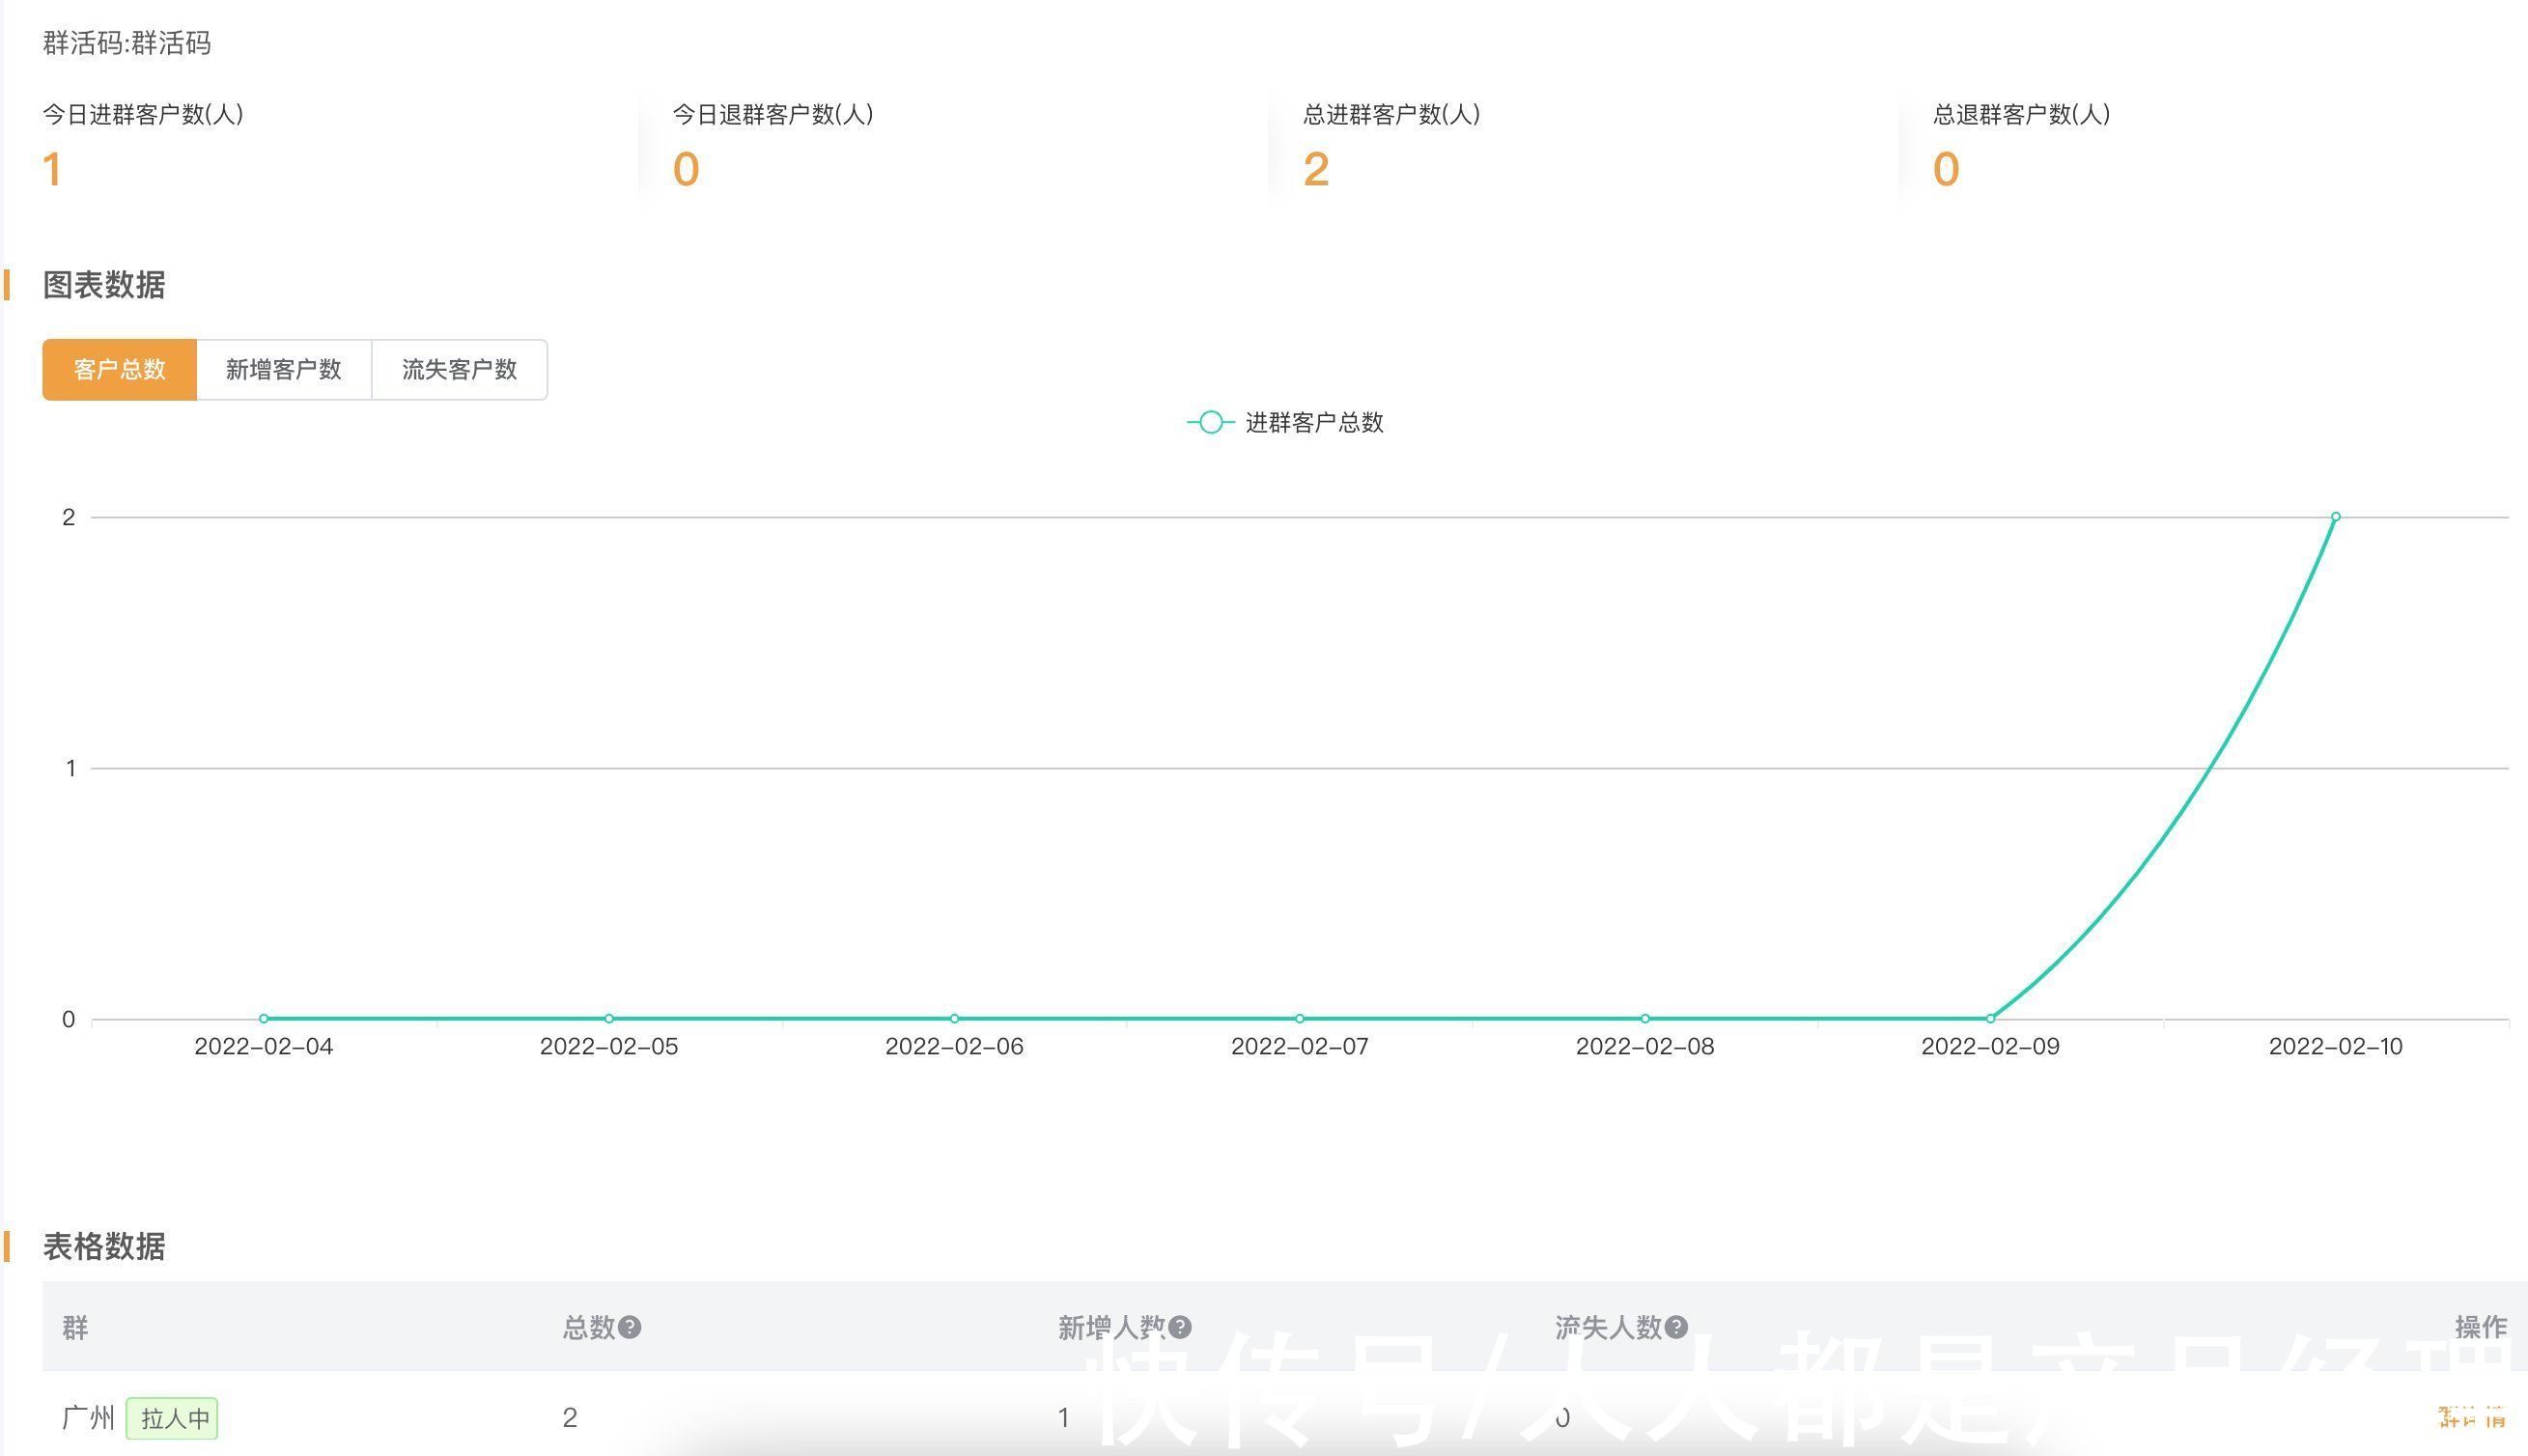2528x1456 pixels.
Task: Click the 总退群客户数 value 0
Action: [x=1946, y=169]
